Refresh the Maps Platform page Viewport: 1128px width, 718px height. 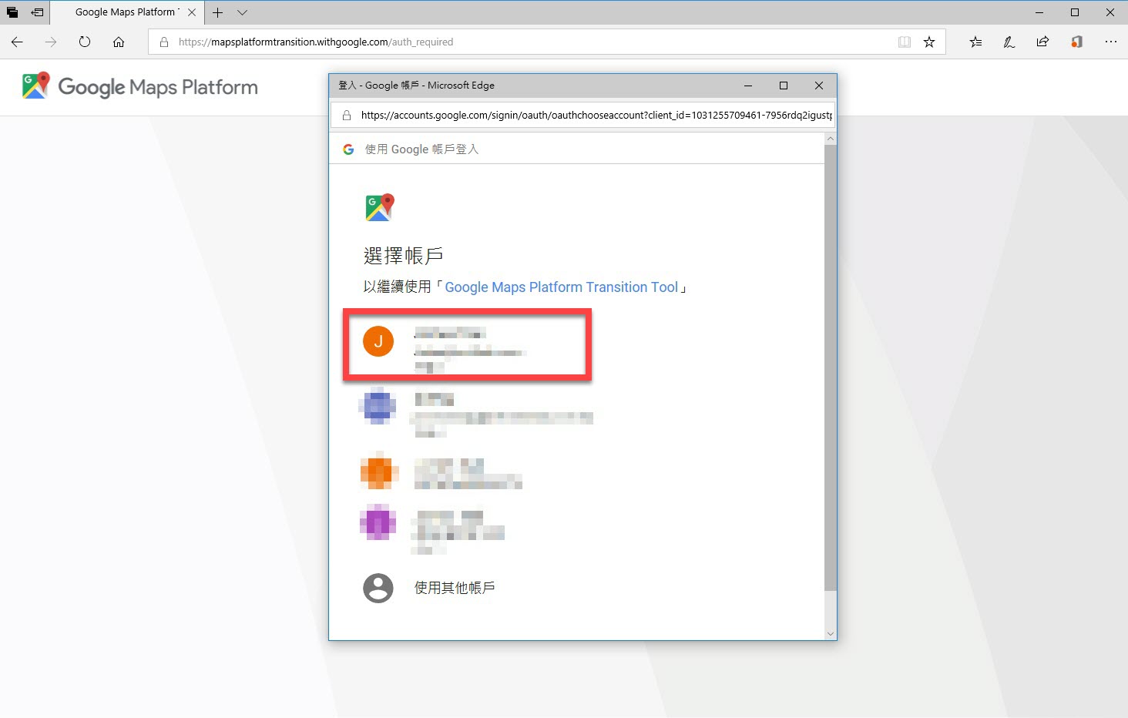point(85,42)
